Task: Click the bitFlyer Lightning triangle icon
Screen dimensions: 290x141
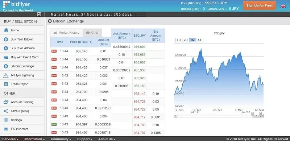Action: 6,75
